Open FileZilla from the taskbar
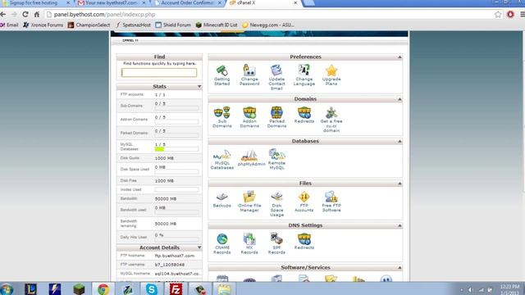Viewport: 525px width, 295px height. tap(176, 289)
